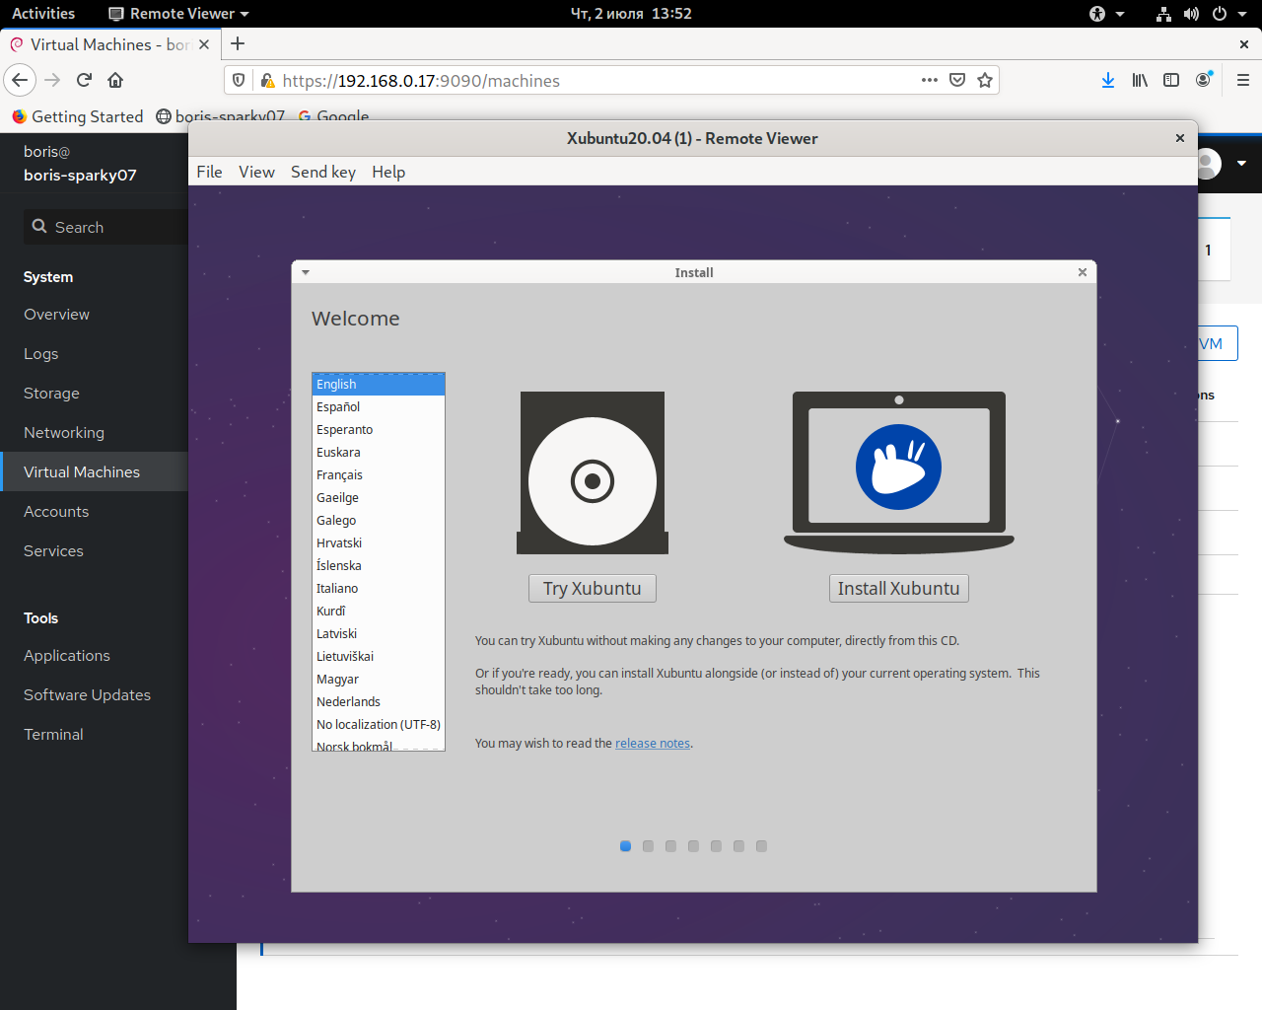The image size is (1262, 1010).
Task: Open the page actions ellipsis menu
Action: [x=928, y=80]
